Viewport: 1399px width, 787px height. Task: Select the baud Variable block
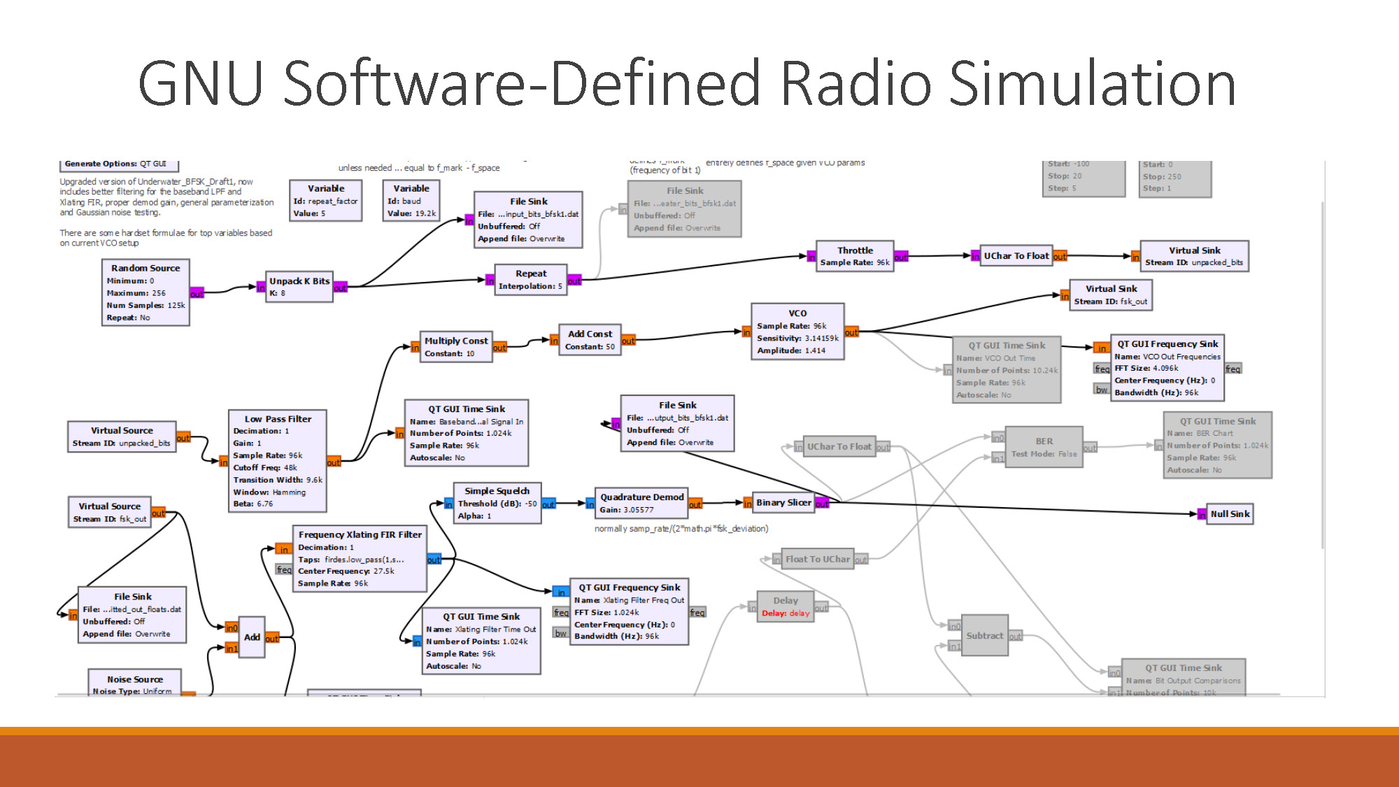pos(411,201)
